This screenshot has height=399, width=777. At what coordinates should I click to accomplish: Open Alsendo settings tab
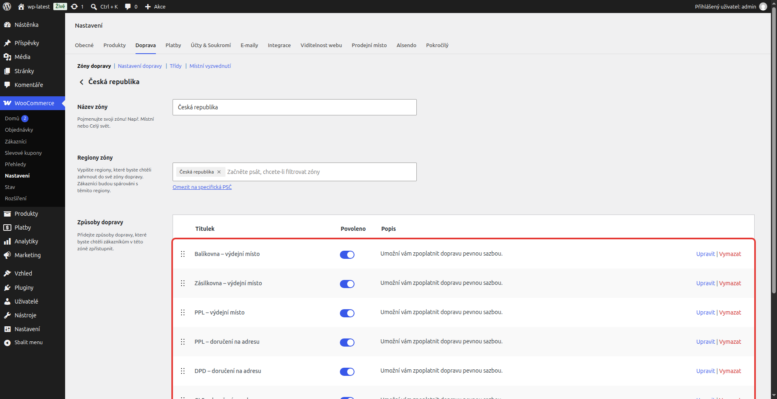click(406, 45)
